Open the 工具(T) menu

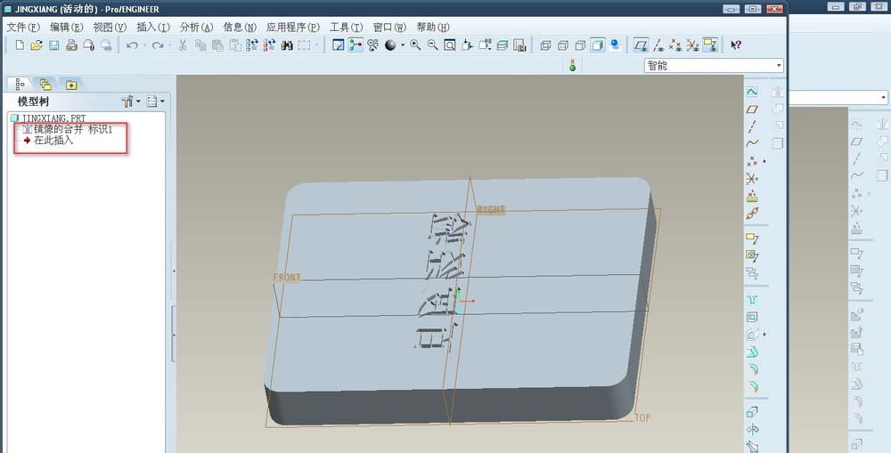coord(346,28)
